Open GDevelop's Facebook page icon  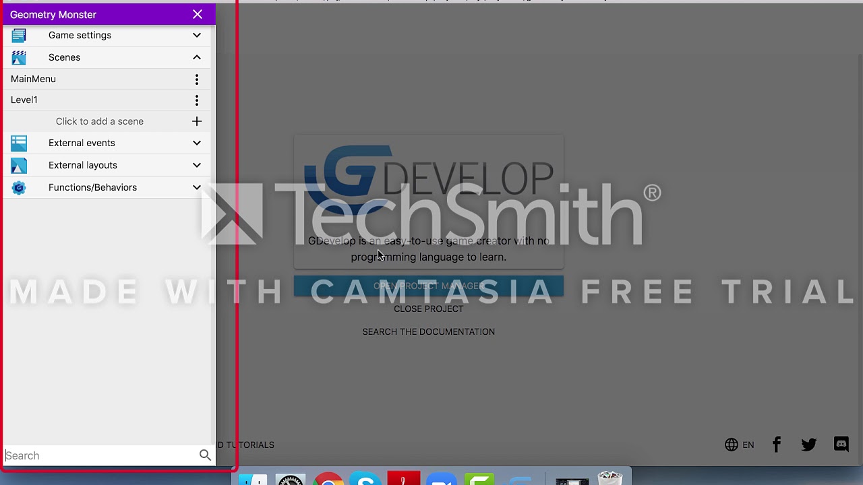click(777, 445)
